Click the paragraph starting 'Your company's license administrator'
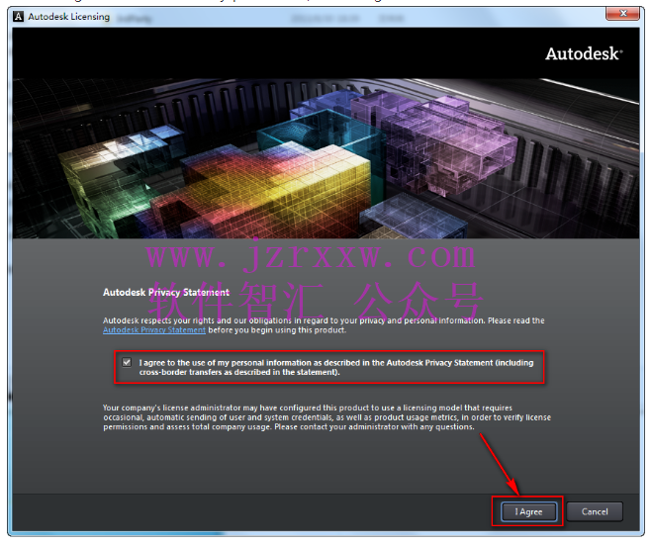Viewport: 652px width, 544px height. [326, 417]
